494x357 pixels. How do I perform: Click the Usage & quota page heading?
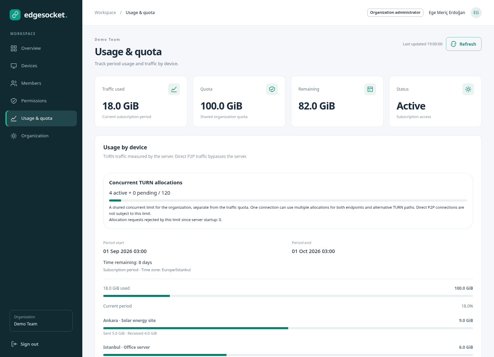pos(128,52)
